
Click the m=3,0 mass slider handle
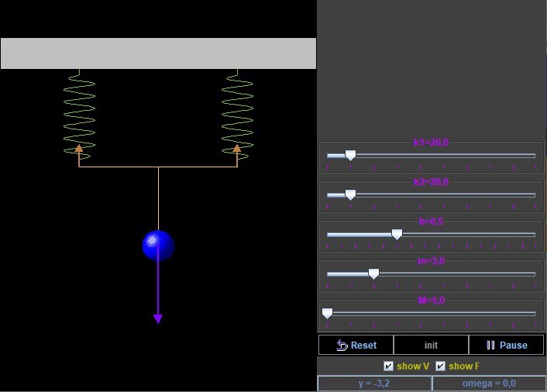coord(373,274)
